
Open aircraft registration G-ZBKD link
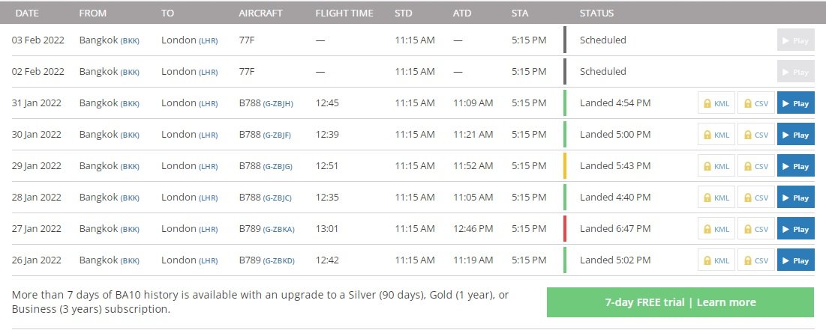(x=278, y=260)
